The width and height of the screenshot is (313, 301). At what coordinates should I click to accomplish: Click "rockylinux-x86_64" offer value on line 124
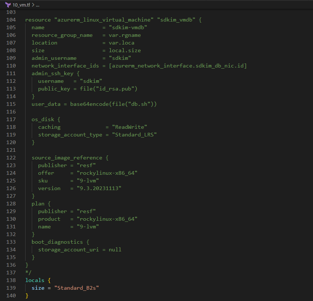[107, 173]
